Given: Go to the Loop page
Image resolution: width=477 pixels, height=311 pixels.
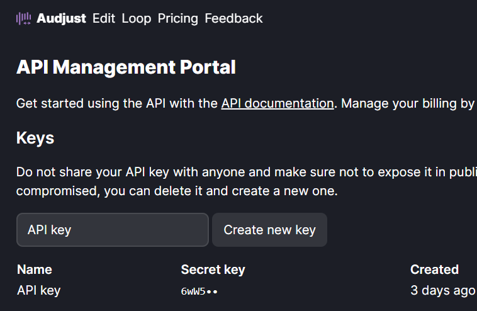Looking at the screenshot, I should coord(137,19).
